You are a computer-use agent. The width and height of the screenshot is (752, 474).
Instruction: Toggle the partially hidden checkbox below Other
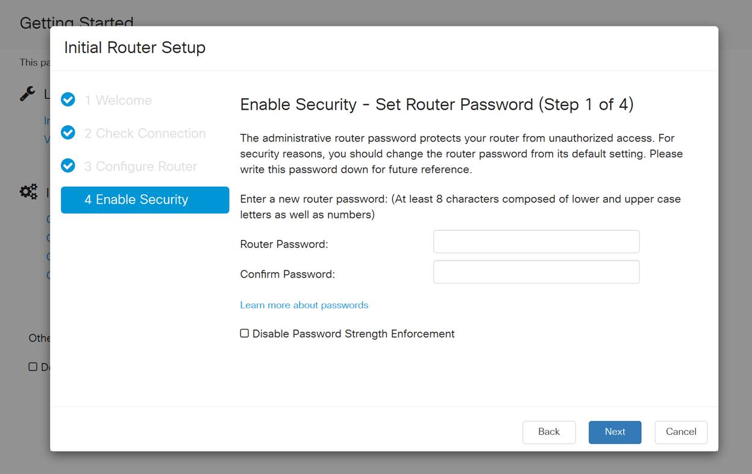tap(33, 367)
